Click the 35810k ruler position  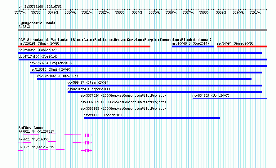coord(87,12)
